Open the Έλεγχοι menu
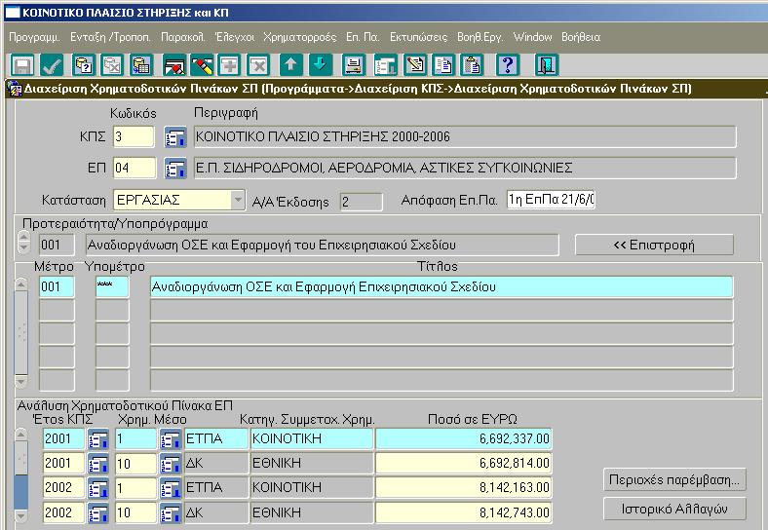768x530 pixels. (x=235, y=37)
